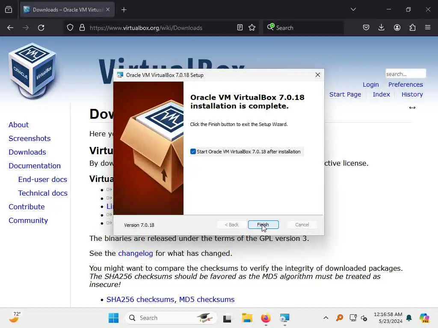The image size is (438, 328).
Task: Open Contribute in the sidebar
Action: pyautogui.click(x=27, y=207)
